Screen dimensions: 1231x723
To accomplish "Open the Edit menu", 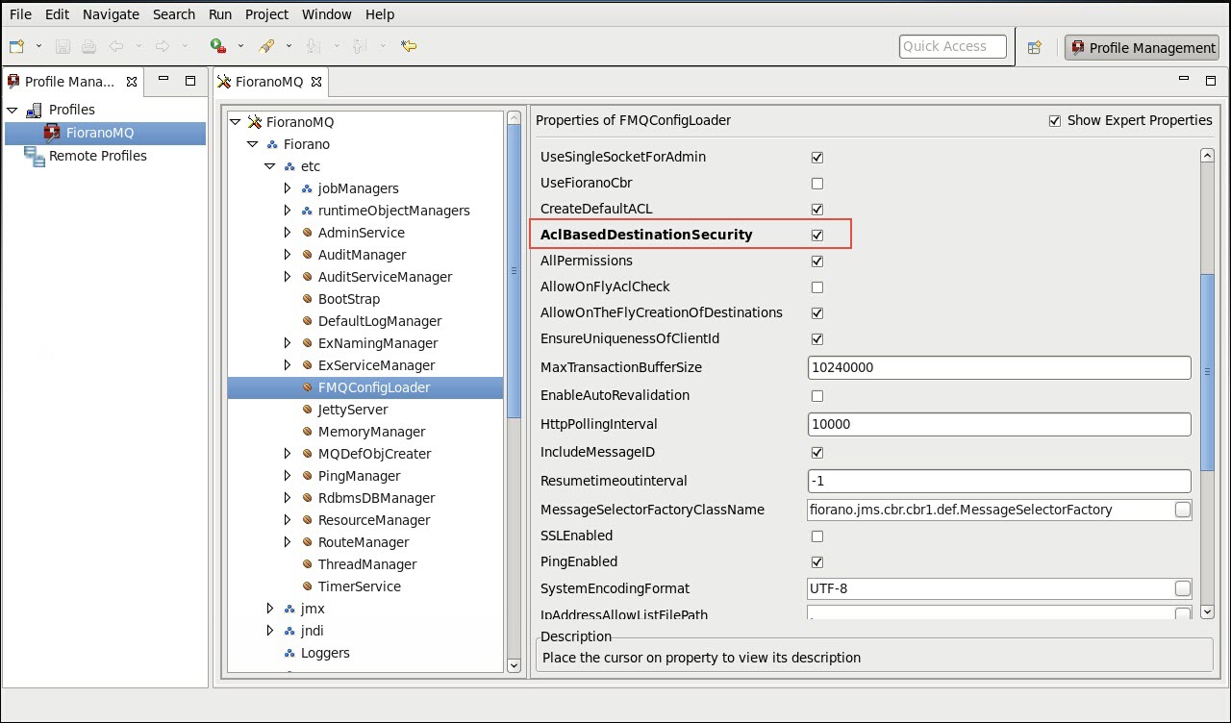I will pos(57,14).
